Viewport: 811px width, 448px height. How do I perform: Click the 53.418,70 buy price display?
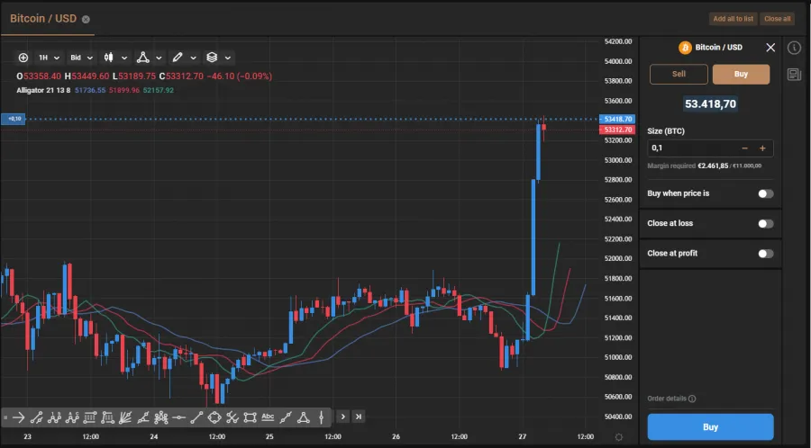click(x=710, y=103)
